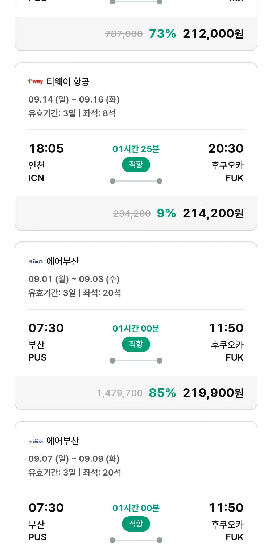The image size is (272, 549).
Task: Tap the struck-through 1,479,700 original price
Action: pyautogui.click(x=119, y=393)
